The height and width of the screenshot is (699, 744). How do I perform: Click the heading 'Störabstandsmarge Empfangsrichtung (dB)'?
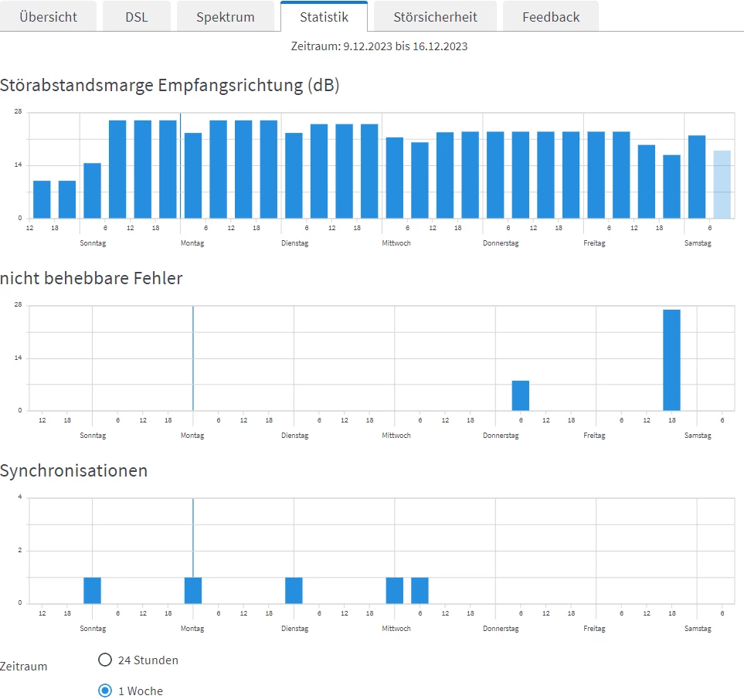point(169,86)
